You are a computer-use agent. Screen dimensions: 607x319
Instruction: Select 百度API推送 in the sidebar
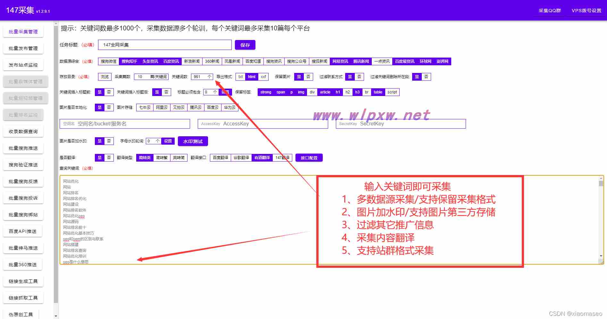click(22, 231)
